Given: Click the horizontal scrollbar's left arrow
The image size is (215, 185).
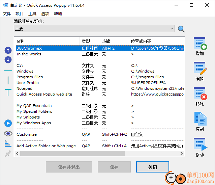Looking at the screenshot, I should tap(17, 153).
